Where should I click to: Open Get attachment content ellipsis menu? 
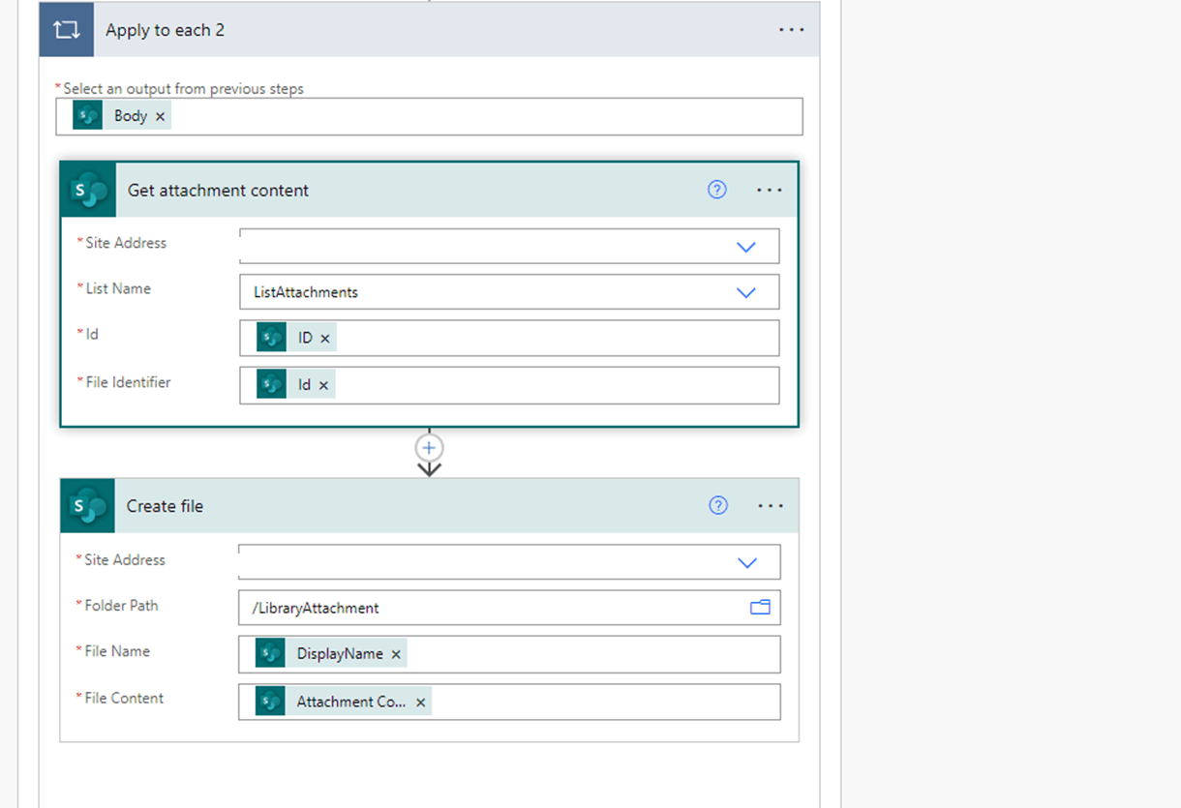[770, 190]
